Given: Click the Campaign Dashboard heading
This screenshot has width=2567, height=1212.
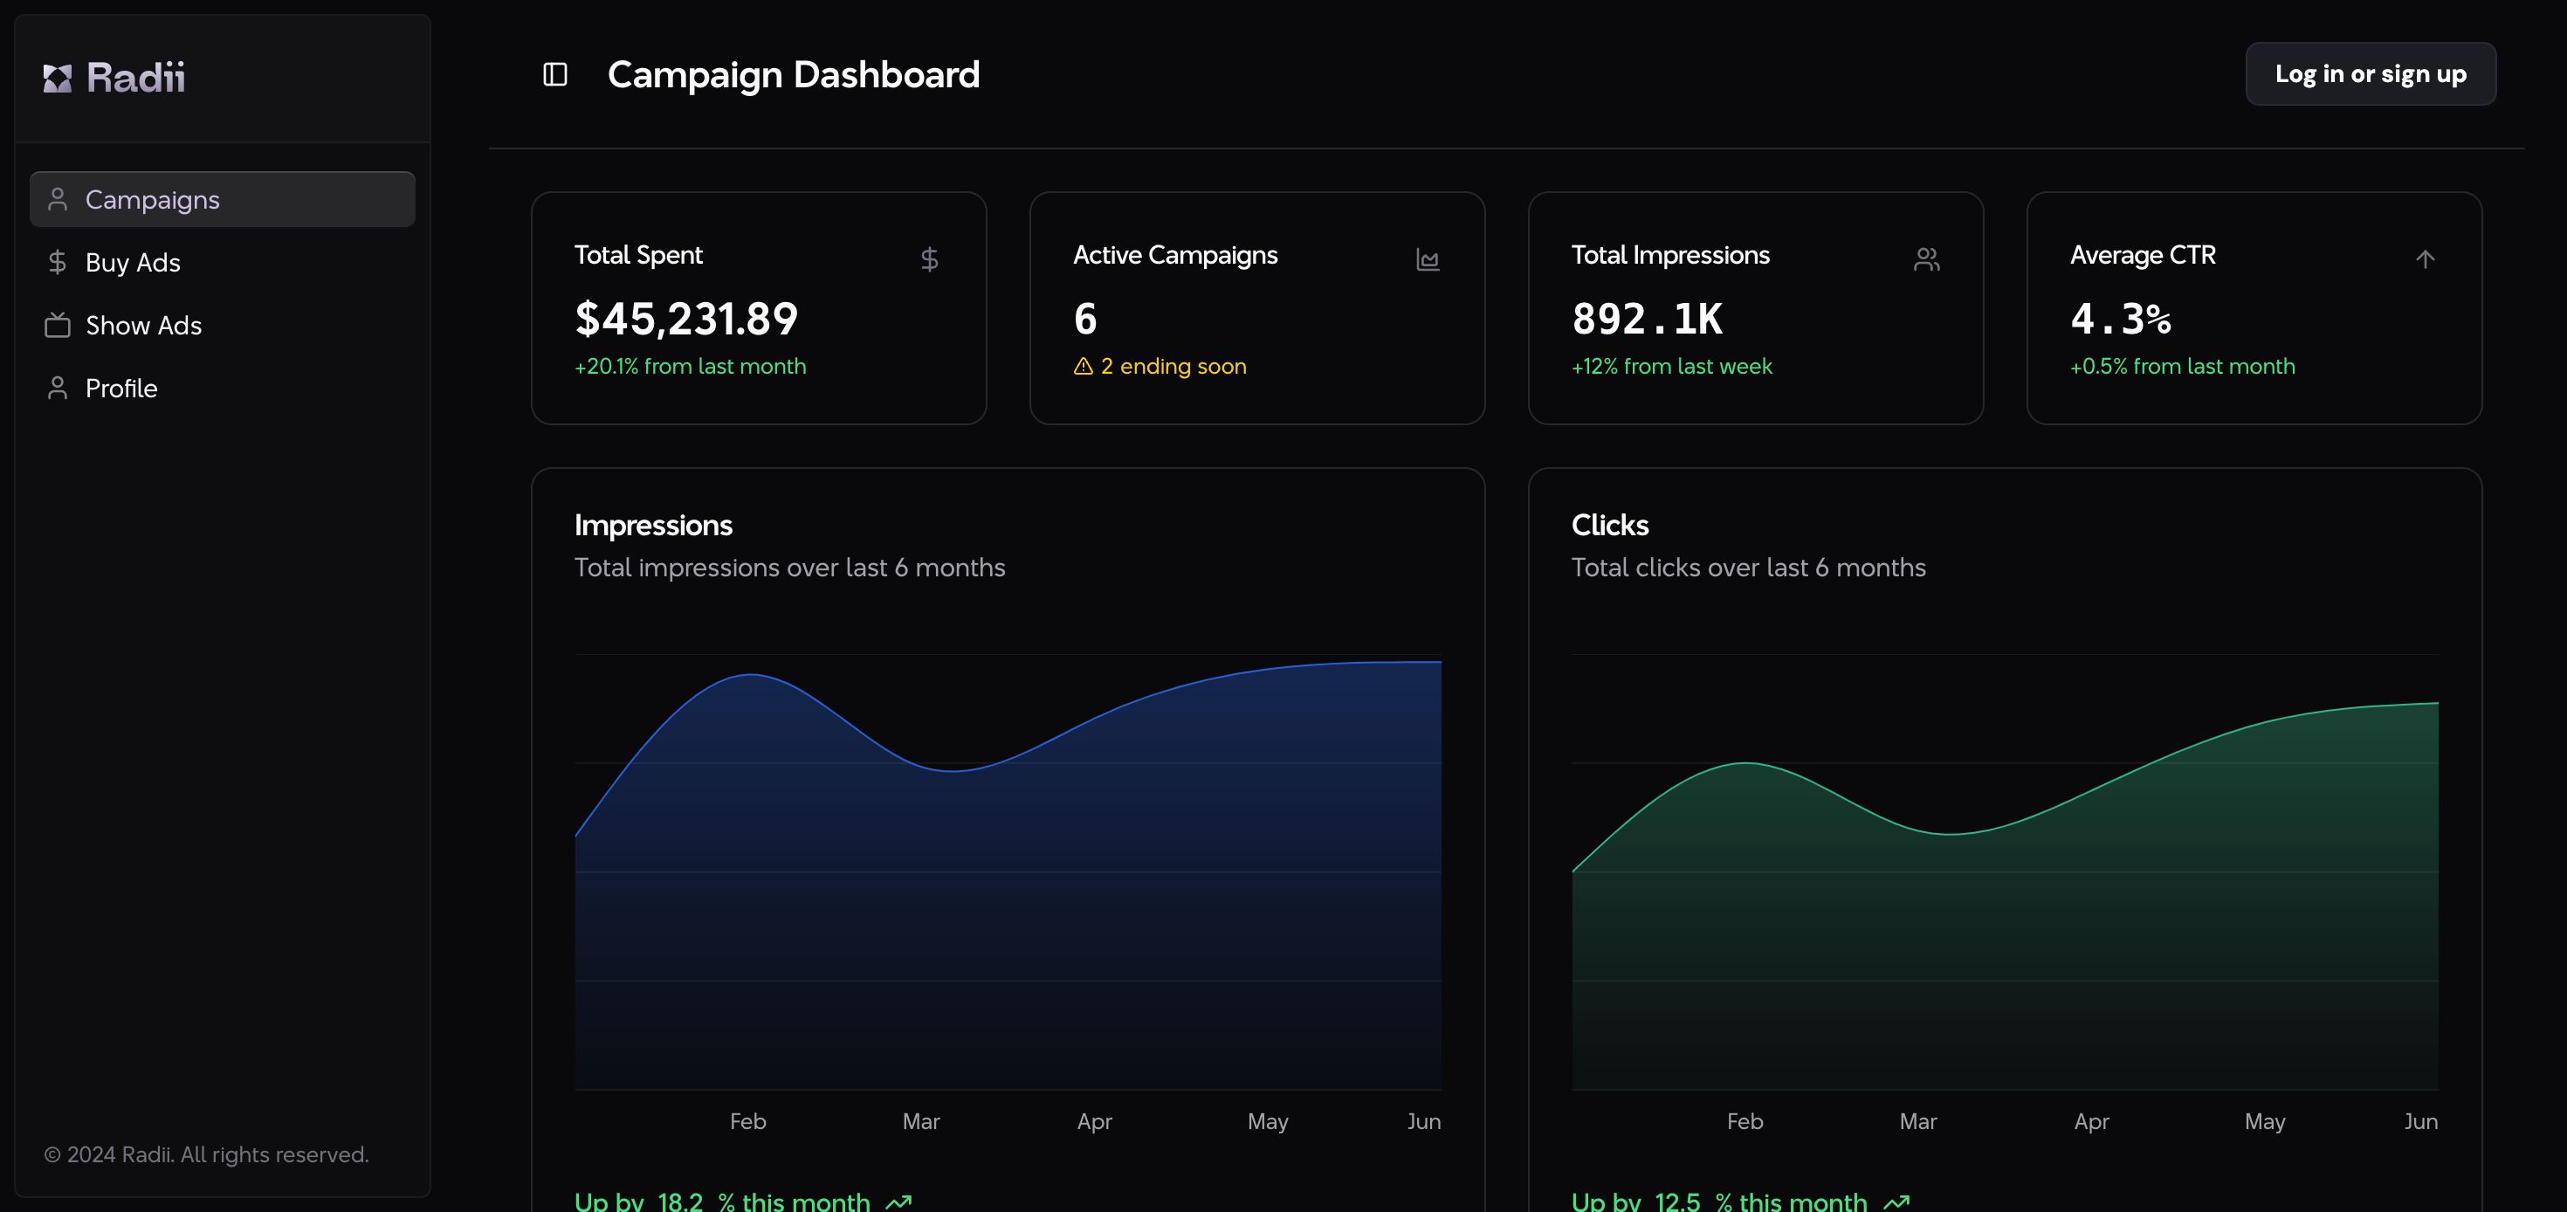Looking at the screenshot, I should coord(795,75).
